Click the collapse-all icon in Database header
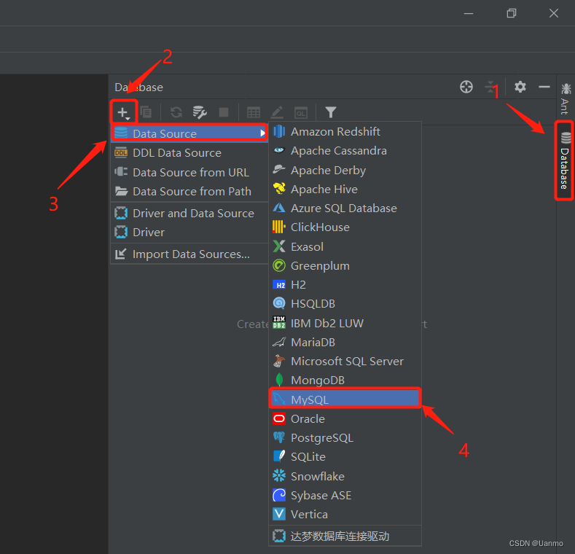 pos(490,87)
